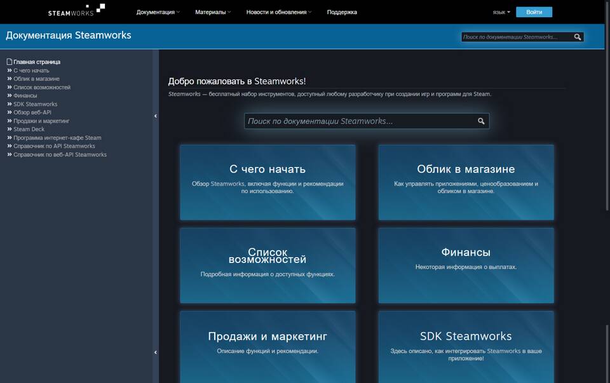The image size is (610, 383).
Task: Click search magnifier icon in header search box
Action: tap(578, 37)
